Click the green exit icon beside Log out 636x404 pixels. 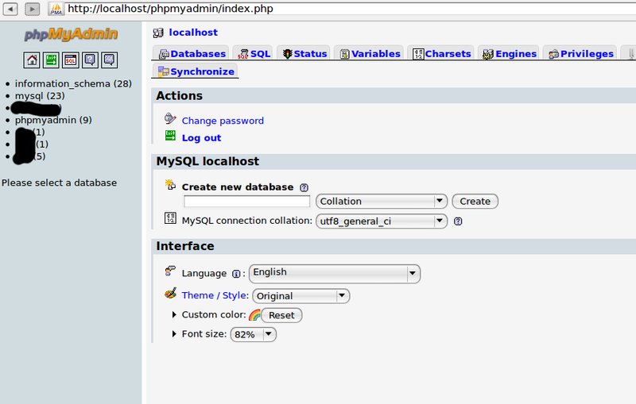point(170,136)
